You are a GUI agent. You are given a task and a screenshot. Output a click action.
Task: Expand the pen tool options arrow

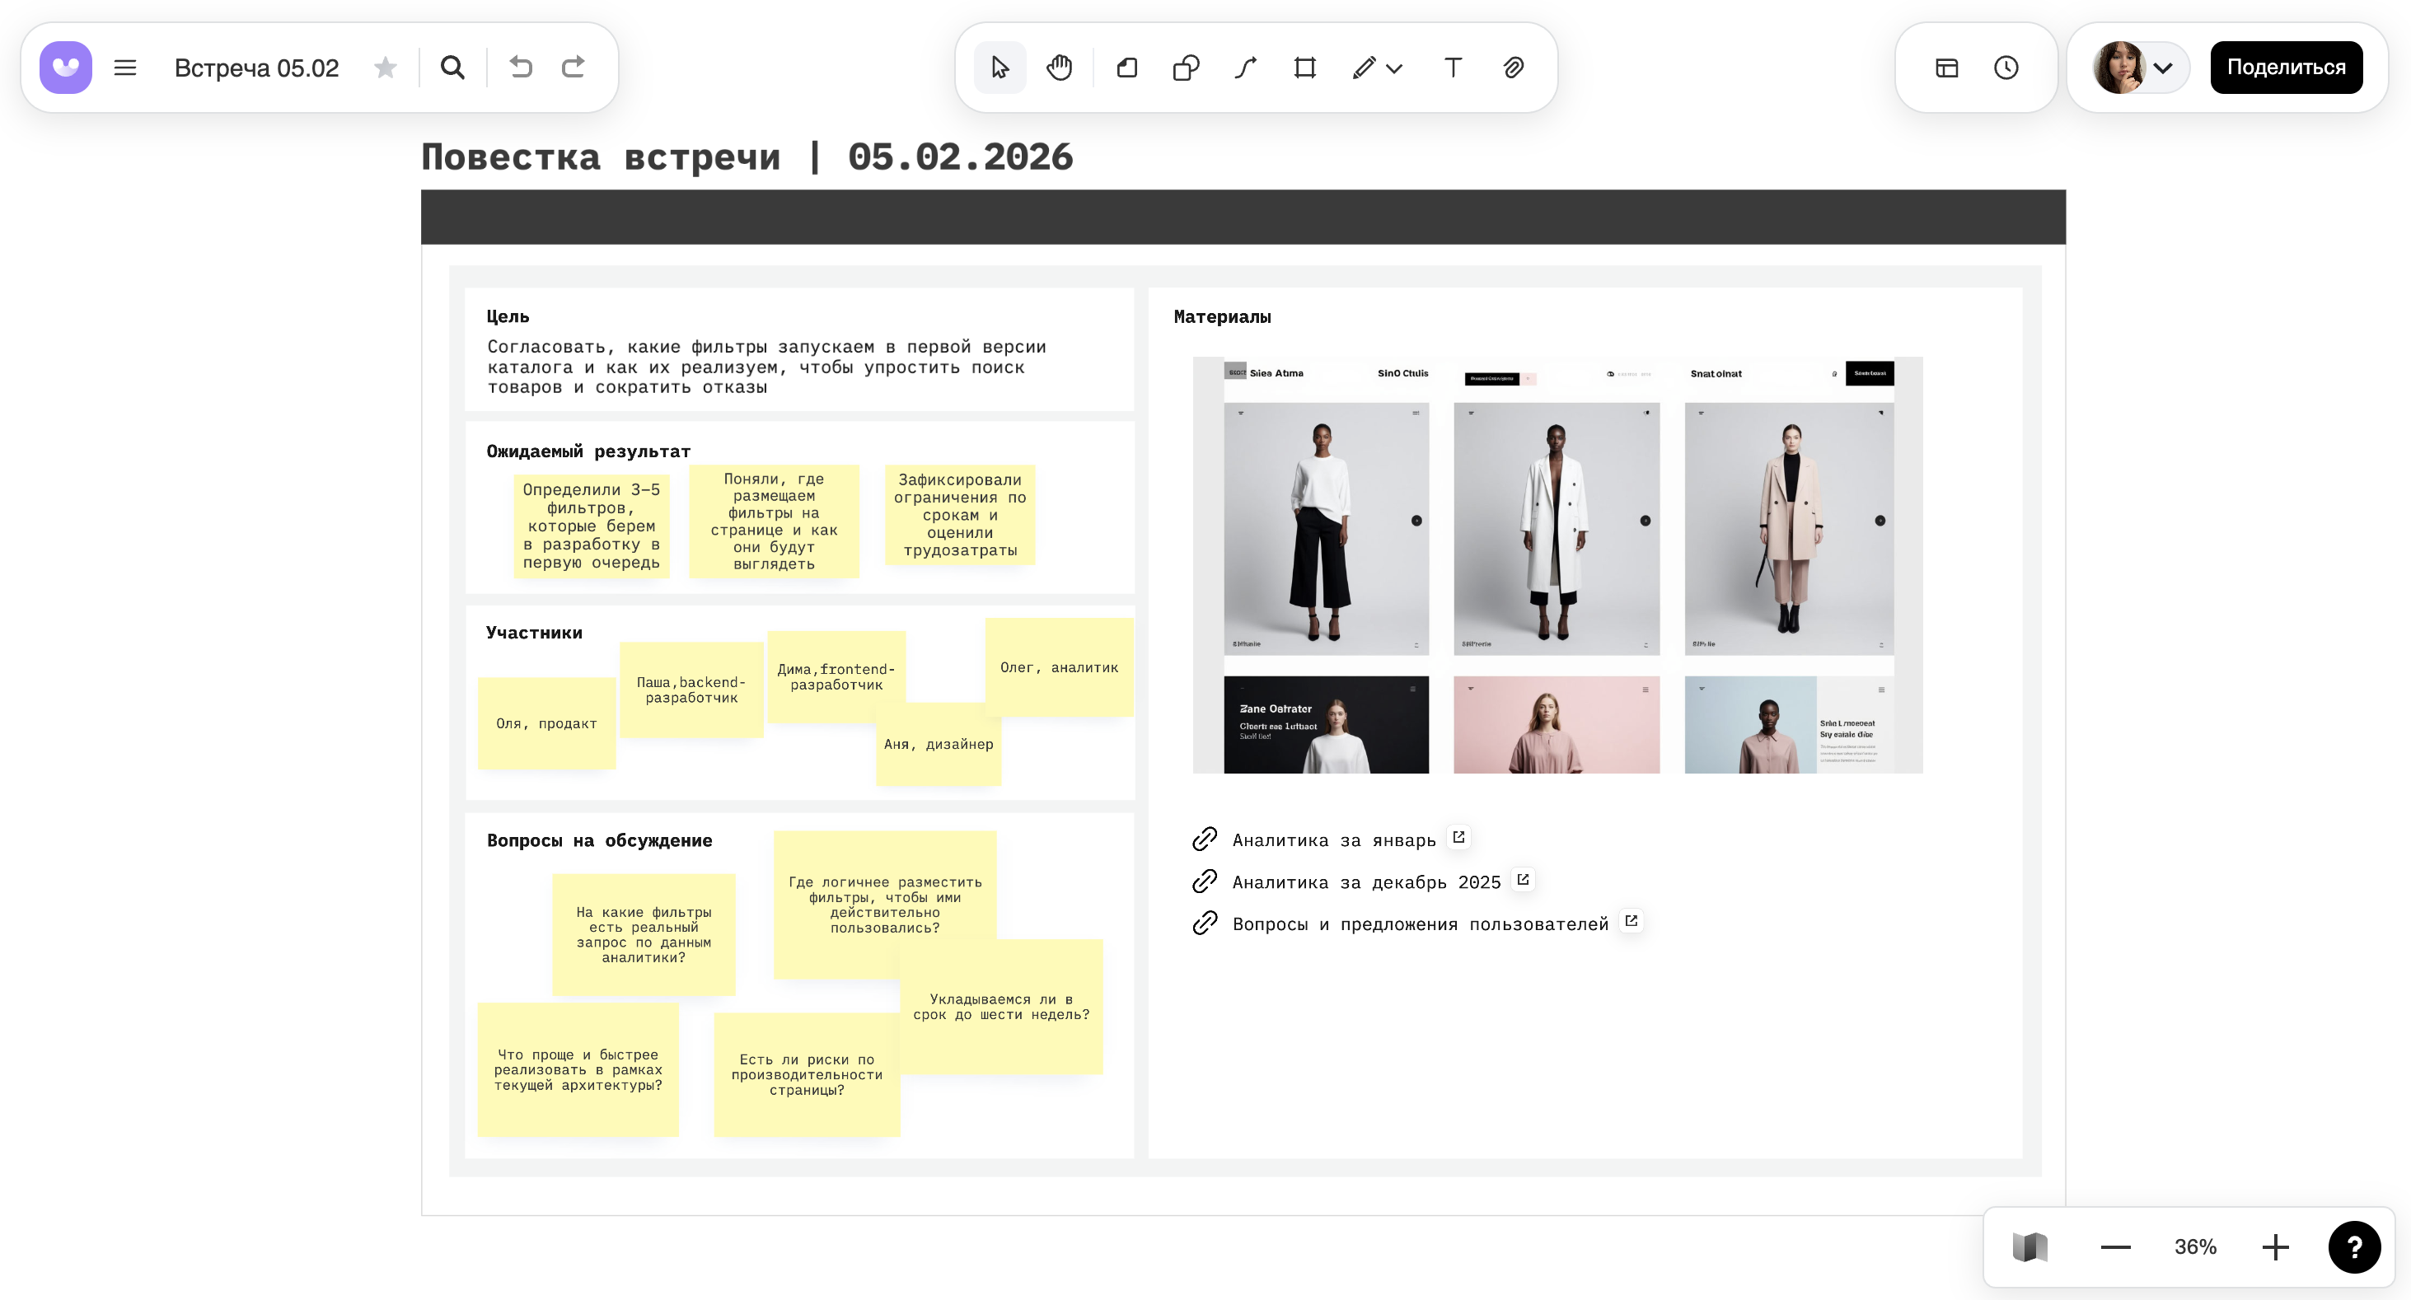point(1394,68)
